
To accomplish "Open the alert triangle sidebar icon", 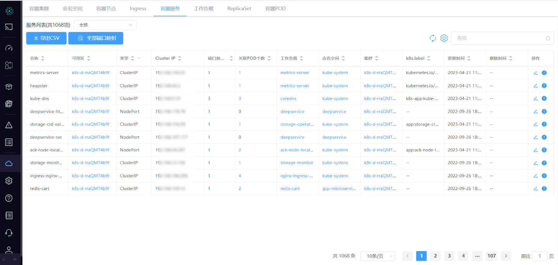I will pos(9,125).
